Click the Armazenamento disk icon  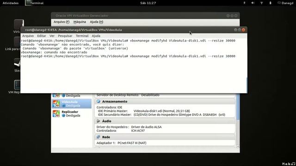point(99,101)
